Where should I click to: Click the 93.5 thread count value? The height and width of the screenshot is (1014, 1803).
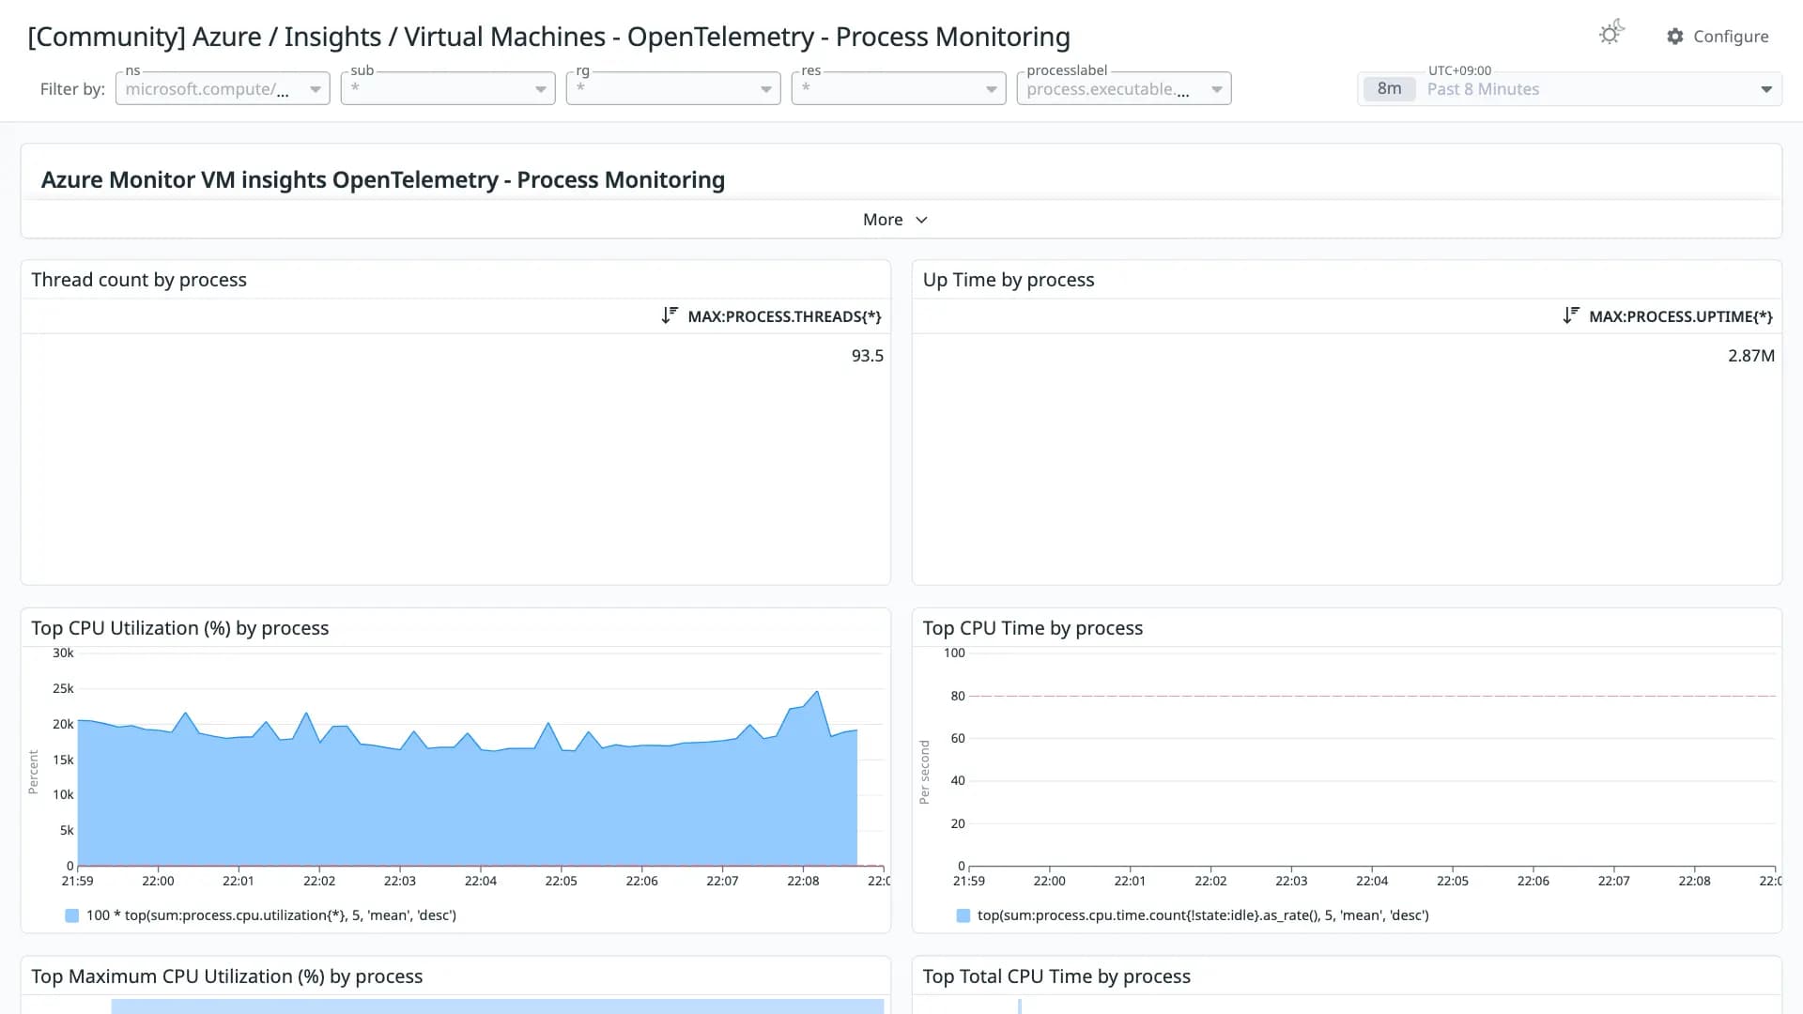tap(867, 356)
